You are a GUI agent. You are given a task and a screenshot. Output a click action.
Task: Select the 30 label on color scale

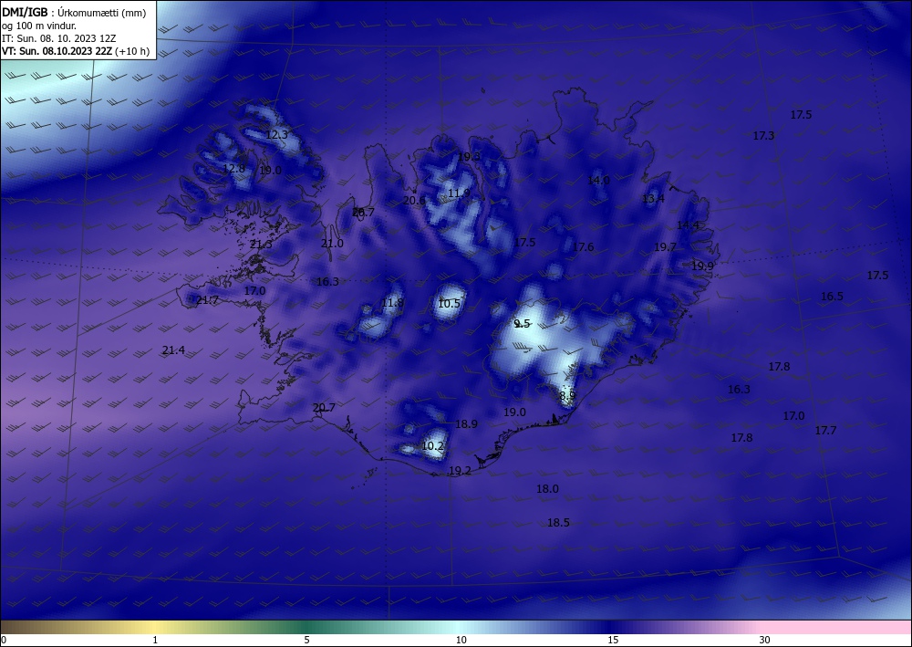[x=764, y=640]
